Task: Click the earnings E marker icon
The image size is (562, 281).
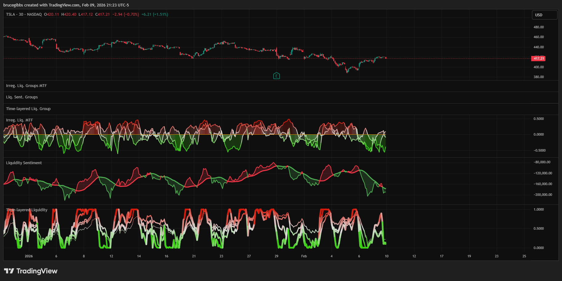Action: [x=276, y=76]
